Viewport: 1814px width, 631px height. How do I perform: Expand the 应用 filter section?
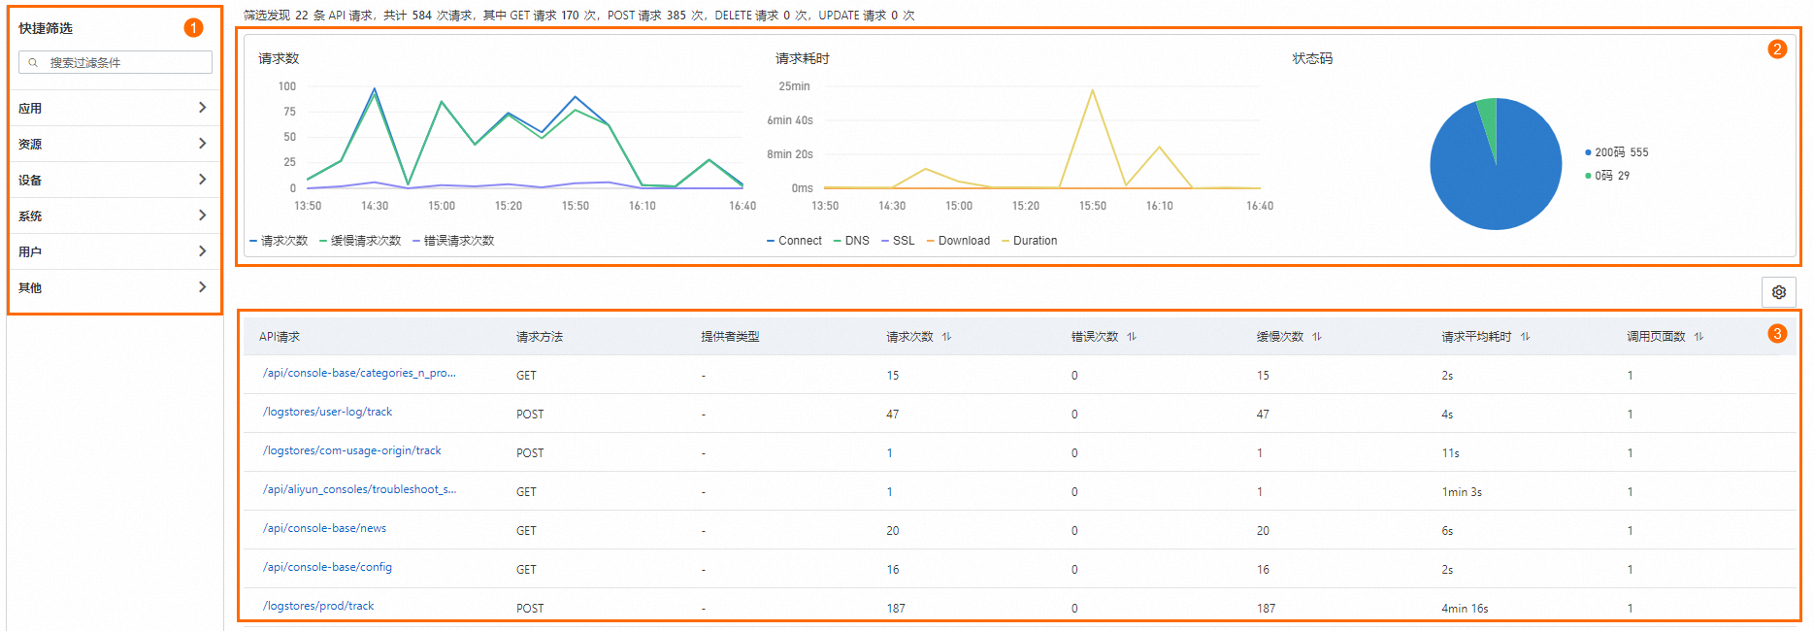tap(114, 108)
